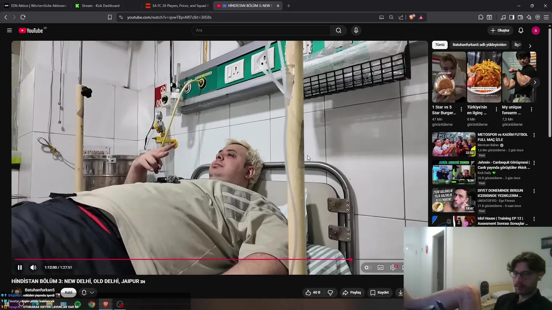Screen dimensions: 552x310
Task: Switch to EA FC 26 Players tab
Action: click(x=177, y=6)
